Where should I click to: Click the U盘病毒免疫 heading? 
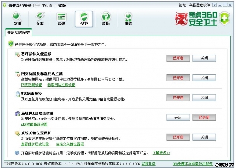point(31,94)
